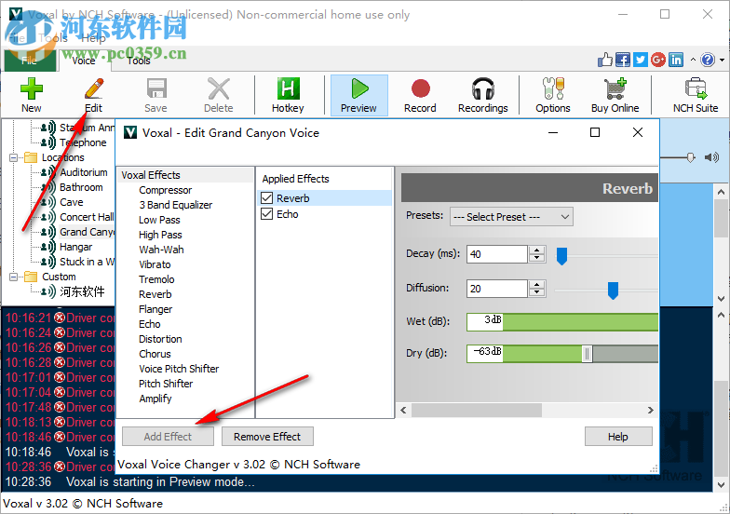Click the New voice toolbar icon
Screen dimensions: 730x514
click(32, 88)
